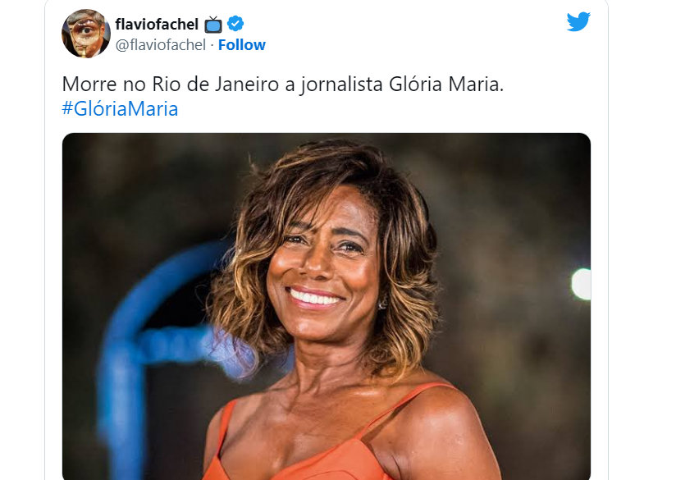Open flaviofachel's profile avatar picture
676x480 pixels.
coord(86,33)
